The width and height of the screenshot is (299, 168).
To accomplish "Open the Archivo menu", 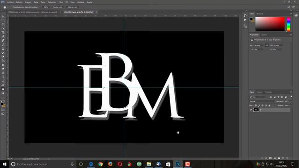I will (x=10, y=2).
